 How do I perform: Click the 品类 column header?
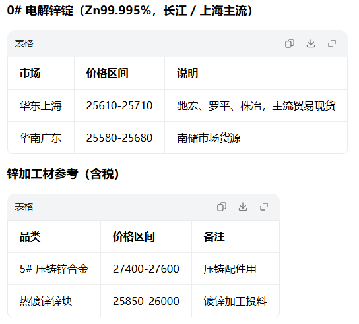(x=30, y=236)
